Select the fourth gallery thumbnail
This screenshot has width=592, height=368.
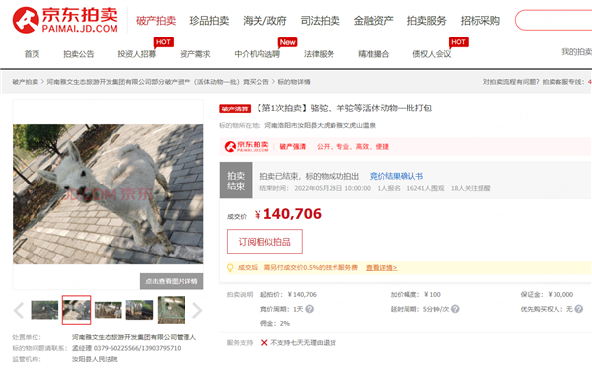(140, 310)
